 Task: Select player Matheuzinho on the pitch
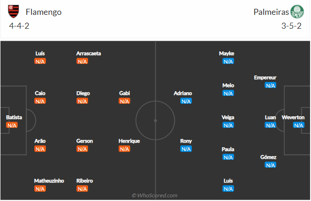tap(49, 180)
